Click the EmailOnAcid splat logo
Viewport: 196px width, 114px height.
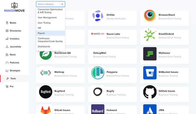150,35
